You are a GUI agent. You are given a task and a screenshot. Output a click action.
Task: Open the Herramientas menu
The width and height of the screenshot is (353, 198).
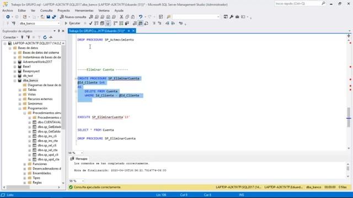tap(84, 10)
